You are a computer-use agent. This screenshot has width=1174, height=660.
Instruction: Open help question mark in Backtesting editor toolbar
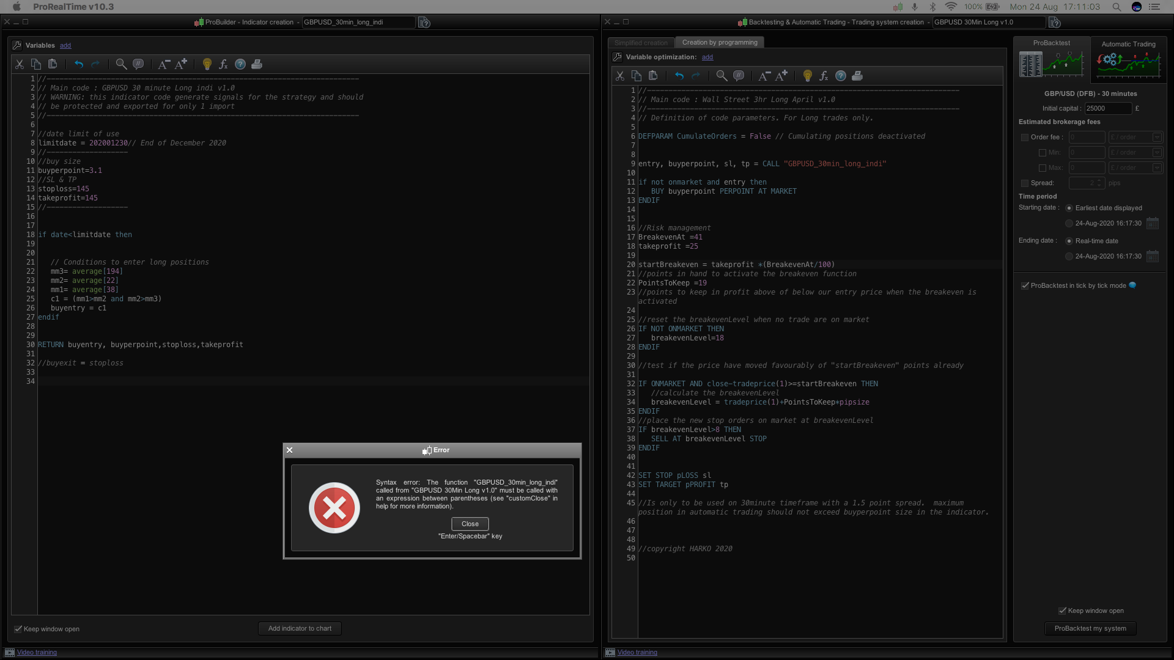(841, 76)
